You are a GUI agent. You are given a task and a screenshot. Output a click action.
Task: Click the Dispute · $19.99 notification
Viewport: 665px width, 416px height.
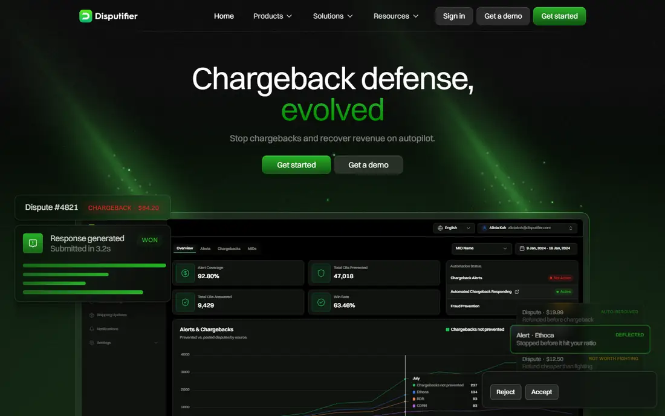tap(580, 316)
